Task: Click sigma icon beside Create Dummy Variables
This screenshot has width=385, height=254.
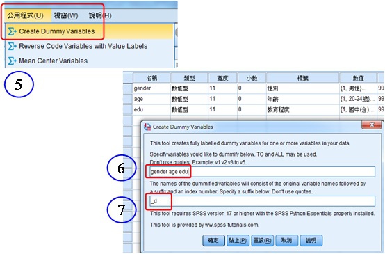Action: 12,31
